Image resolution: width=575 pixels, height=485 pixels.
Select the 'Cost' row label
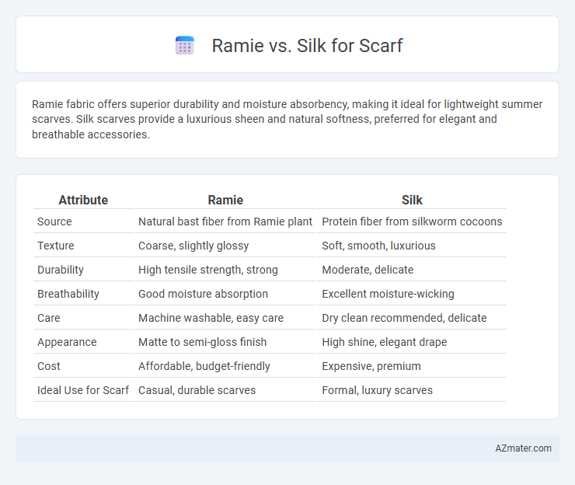click(49, 366)
